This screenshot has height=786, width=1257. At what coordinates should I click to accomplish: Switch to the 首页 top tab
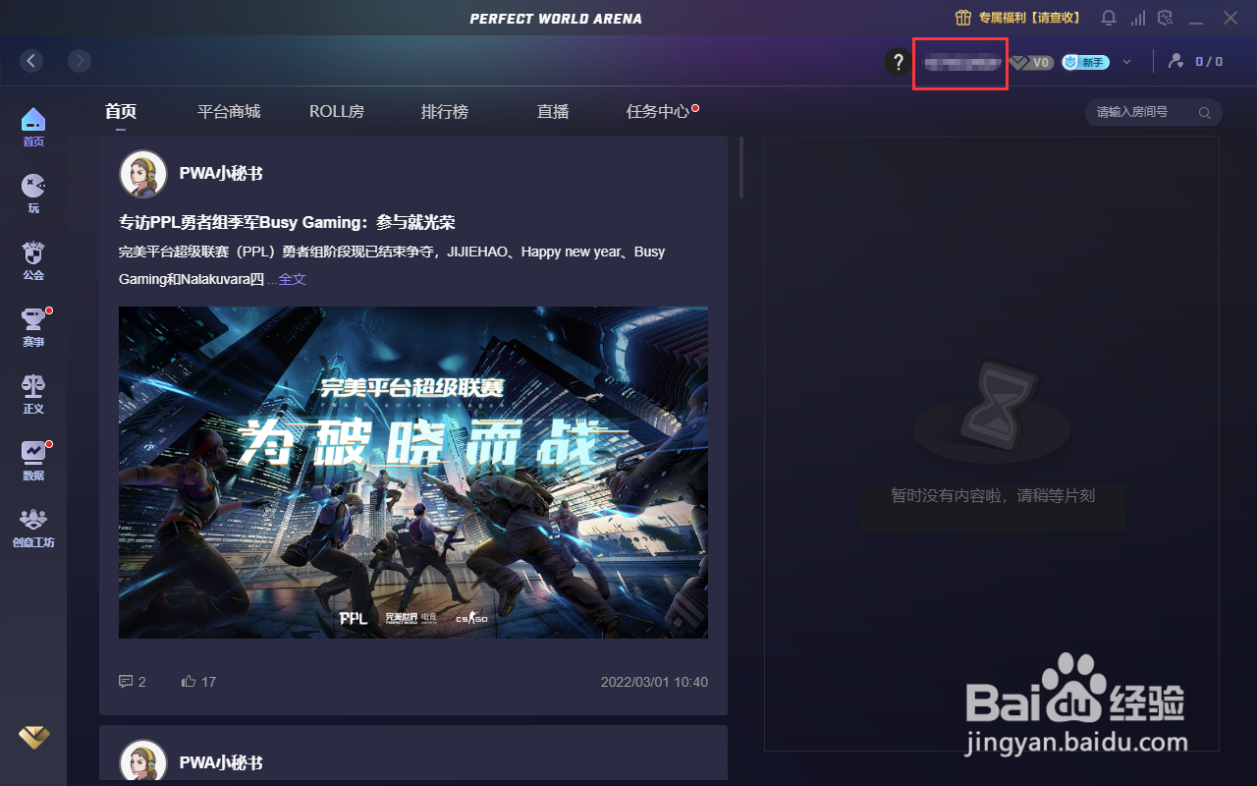click(121, 112)
